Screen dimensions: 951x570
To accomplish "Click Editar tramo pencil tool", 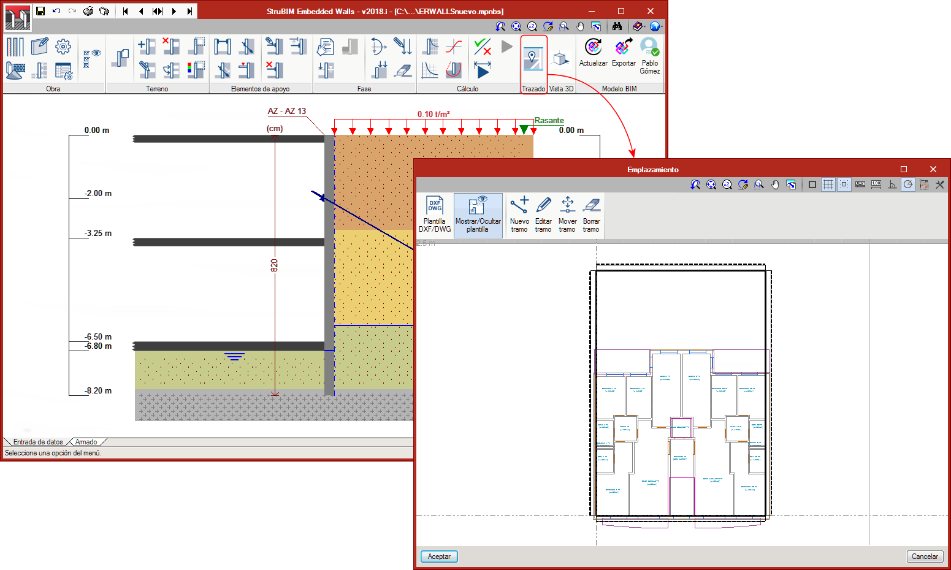I will pos(543,215).
